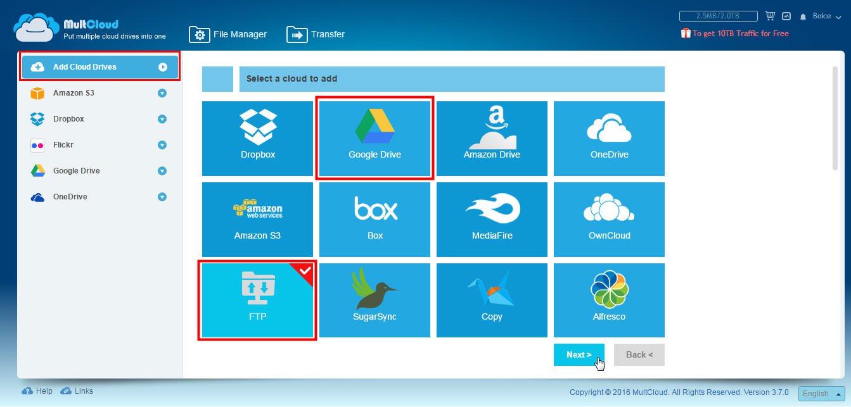This screenshot has width=851, height=407.
Task: Select the OneDrive cloud tile
Action: coord(608,138)
